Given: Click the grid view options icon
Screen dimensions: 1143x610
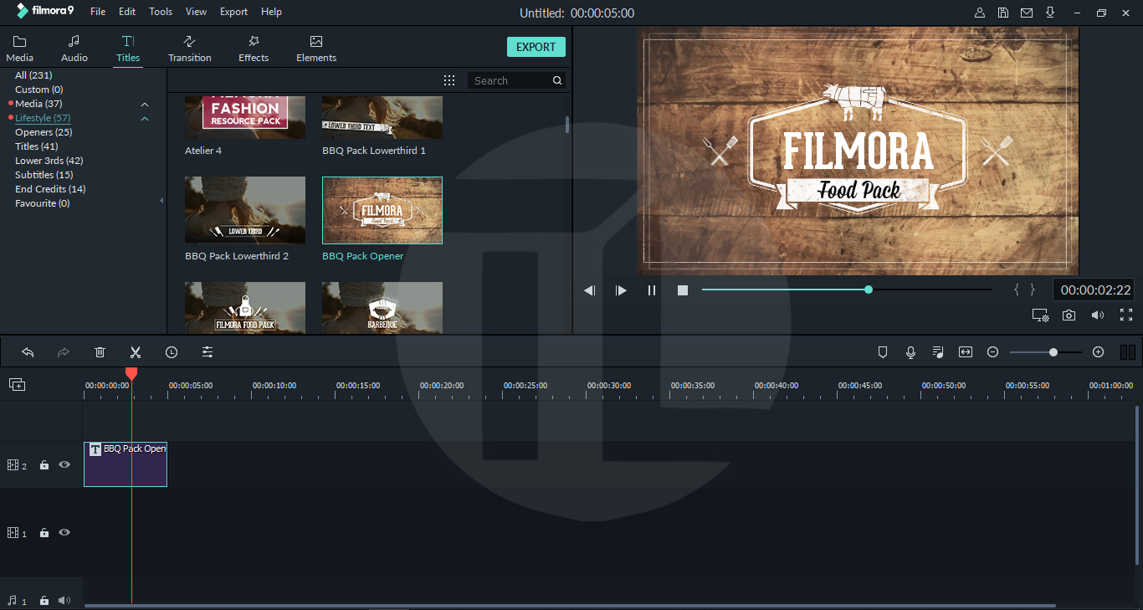Looking at the screenshot, I should coord(449,80).
